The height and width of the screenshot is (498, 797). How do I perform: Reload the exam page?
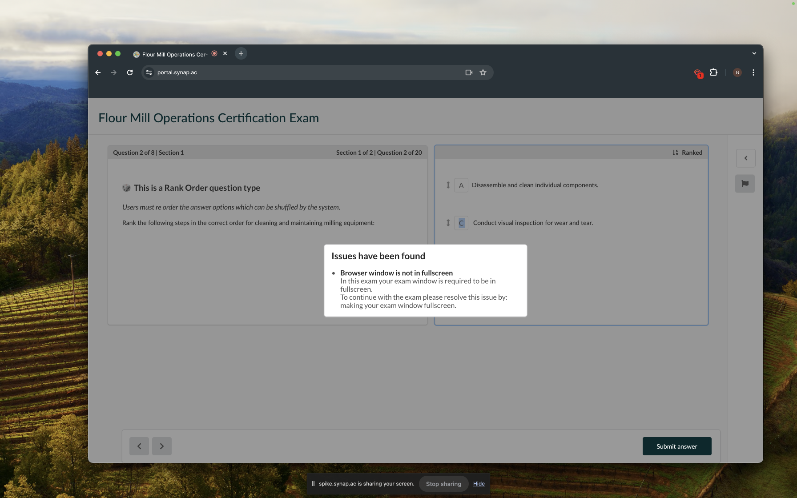pyautogui.click(x=130, y=72)
